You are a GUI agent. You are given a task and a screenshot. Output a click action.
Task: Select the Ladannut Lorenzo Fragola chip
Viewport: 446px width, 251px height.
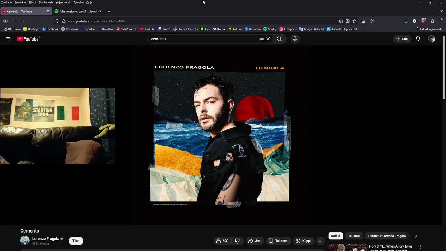click(x=387, y=236)
